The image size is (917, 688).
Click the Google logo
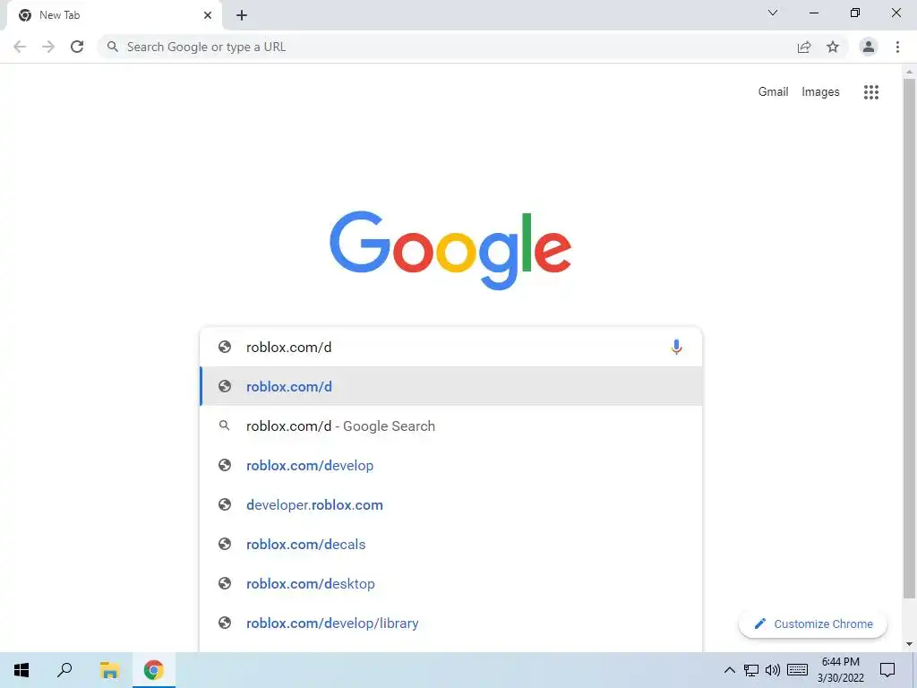click(x=450, y=250)
